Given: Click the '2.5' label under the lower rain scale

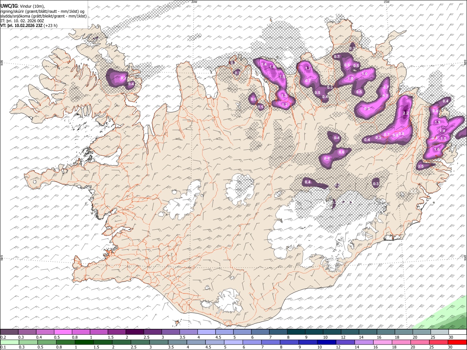Looking at the screenshot, I should [x=134, y=347].
